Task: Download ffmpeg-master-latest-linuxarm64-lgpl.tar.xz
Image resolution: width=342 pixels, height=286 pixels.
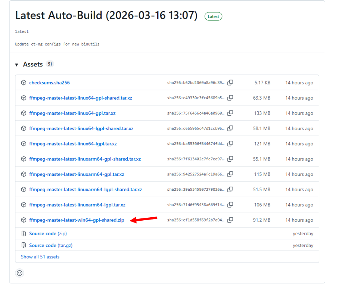Action: pos(77,205)
